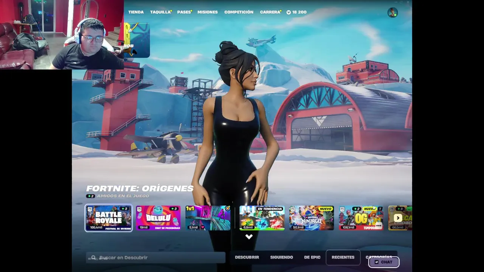Open the Misiones tab
Viewport: 484px width, 272px height.
click(208, 12)
